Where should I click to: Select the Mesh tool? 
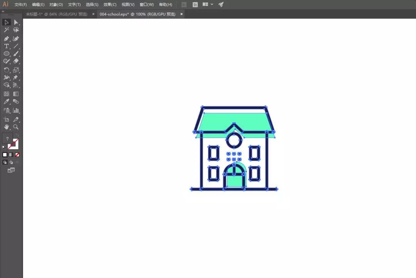coord(7,94)
